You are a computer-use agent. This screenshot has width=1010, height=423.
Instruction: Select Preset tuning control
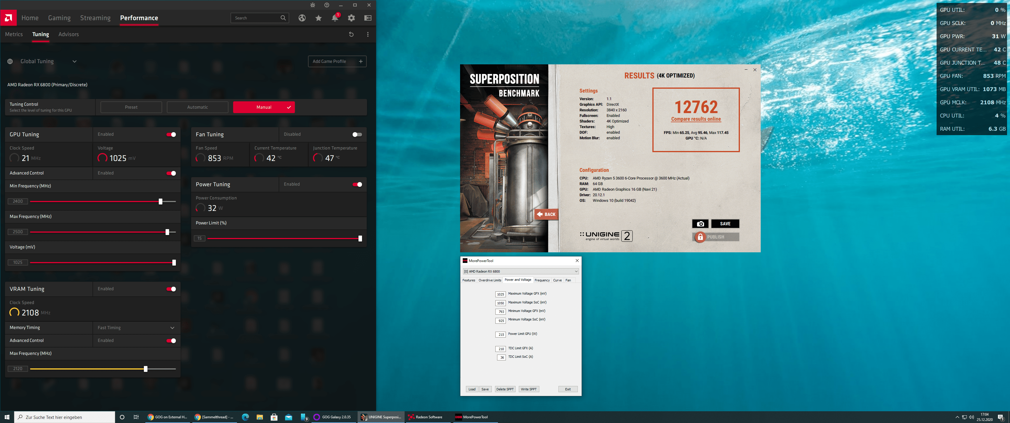[x=131, y=107]
